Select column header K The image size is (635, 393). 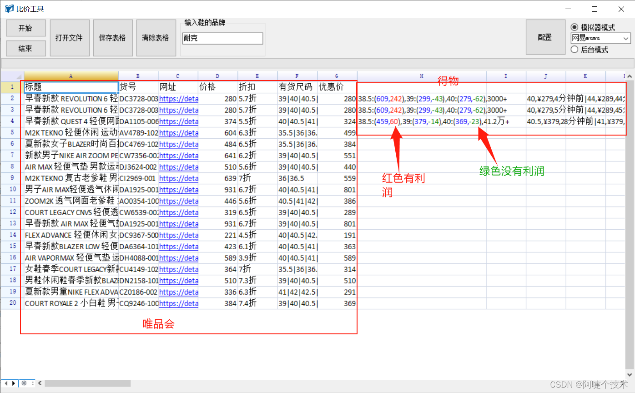click(585, 76)
